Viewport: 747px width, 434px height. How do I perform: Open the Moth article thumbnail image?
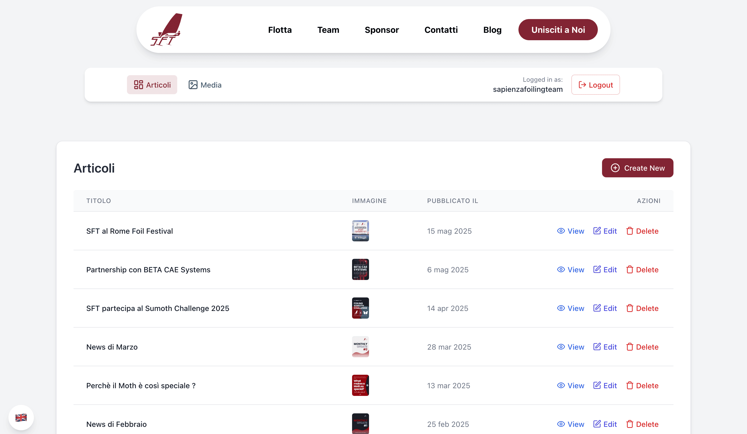tap(361, 385)
